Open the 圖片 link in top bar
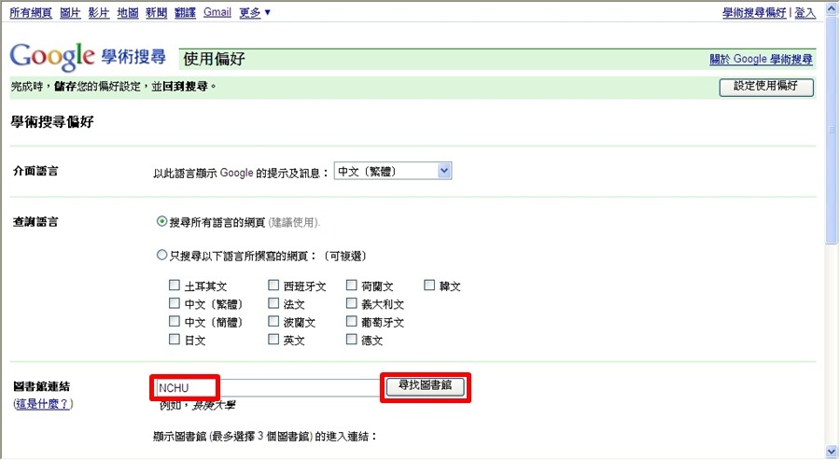The height and width of the screenshot is (460, 840). pos(70,12)
